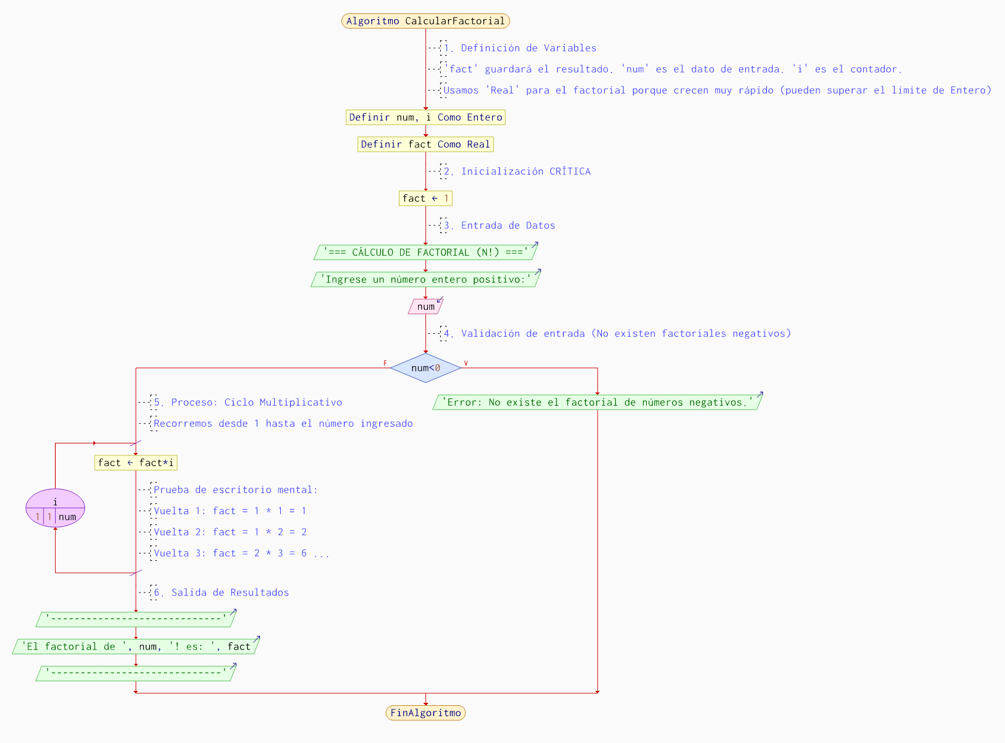Select the 'CÁLCULO DE FACTORIAL (N!)' output block
The width and height of the screenshot is (1005, 743).
(x=425, y=252)
